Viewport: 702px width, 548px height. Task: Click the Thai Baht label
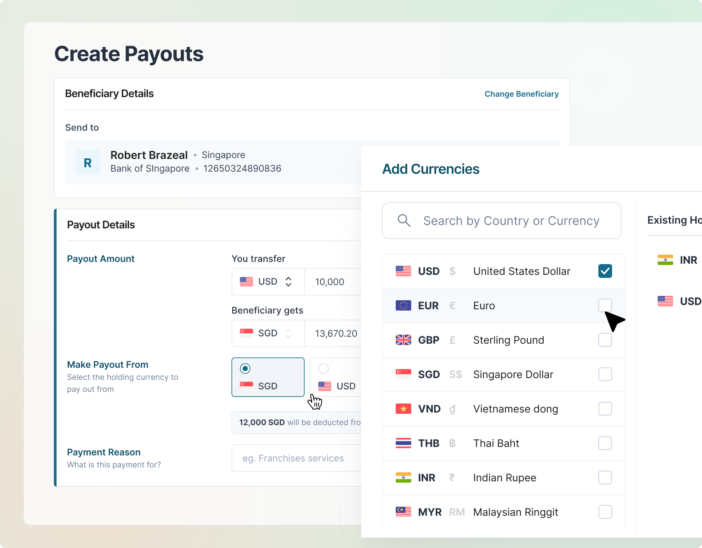click(496, 443)
